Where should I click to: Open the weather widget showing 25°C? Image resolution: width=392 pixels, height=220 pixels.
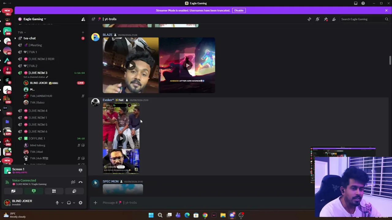point(14,215)
